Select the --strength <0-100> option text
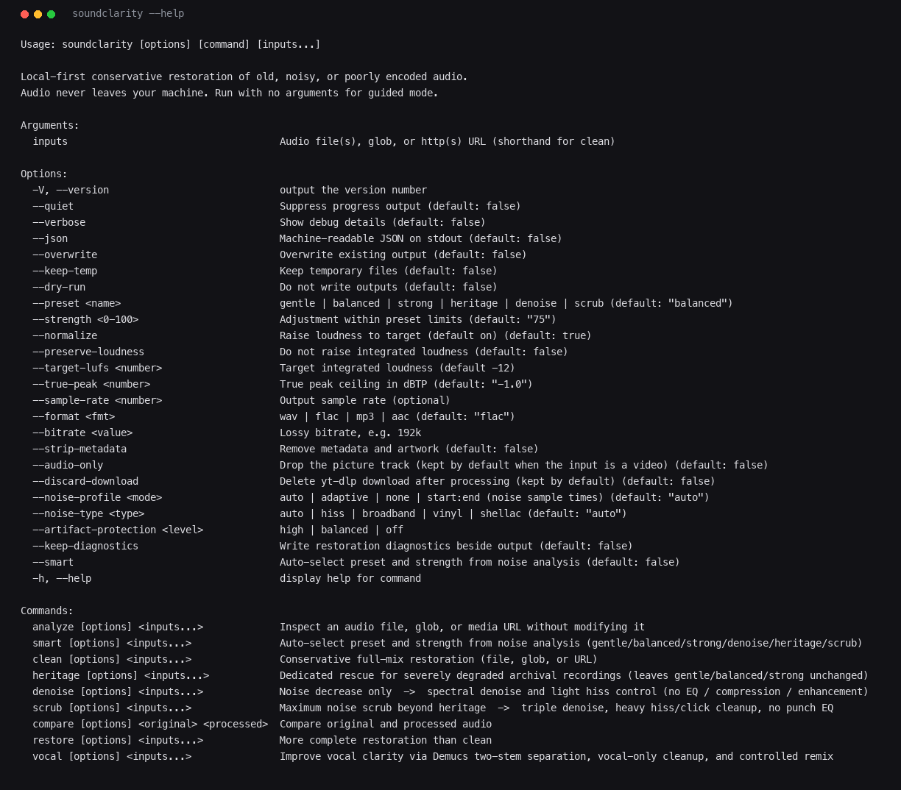 tap(85, 319)
